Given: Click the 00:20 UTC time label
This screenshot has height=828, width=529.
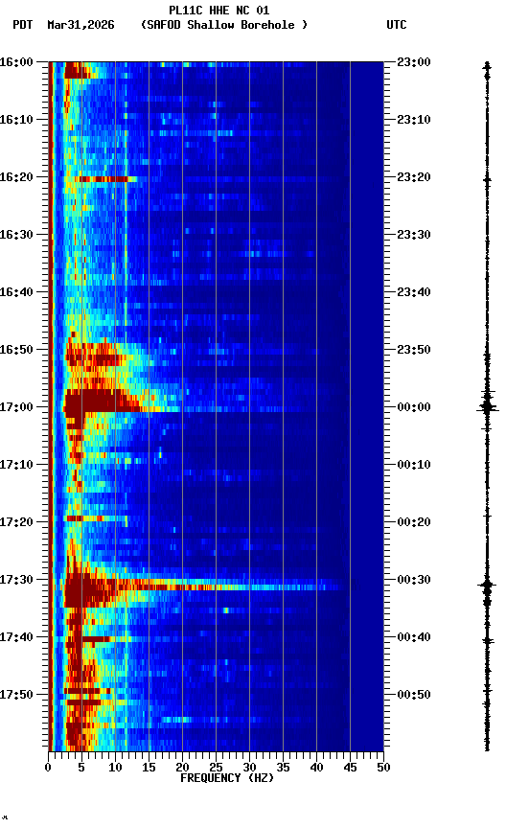Looking at the screenshot, I should point(414,522).
